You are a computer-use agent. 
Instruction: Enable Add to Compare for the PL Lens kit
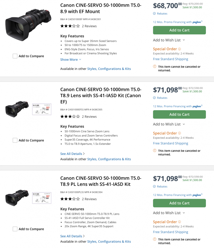tap(15, 229)
